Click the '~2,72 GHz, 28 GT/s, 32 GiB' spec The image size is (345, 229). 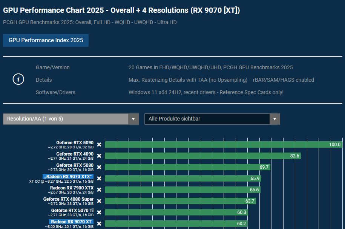71,147
